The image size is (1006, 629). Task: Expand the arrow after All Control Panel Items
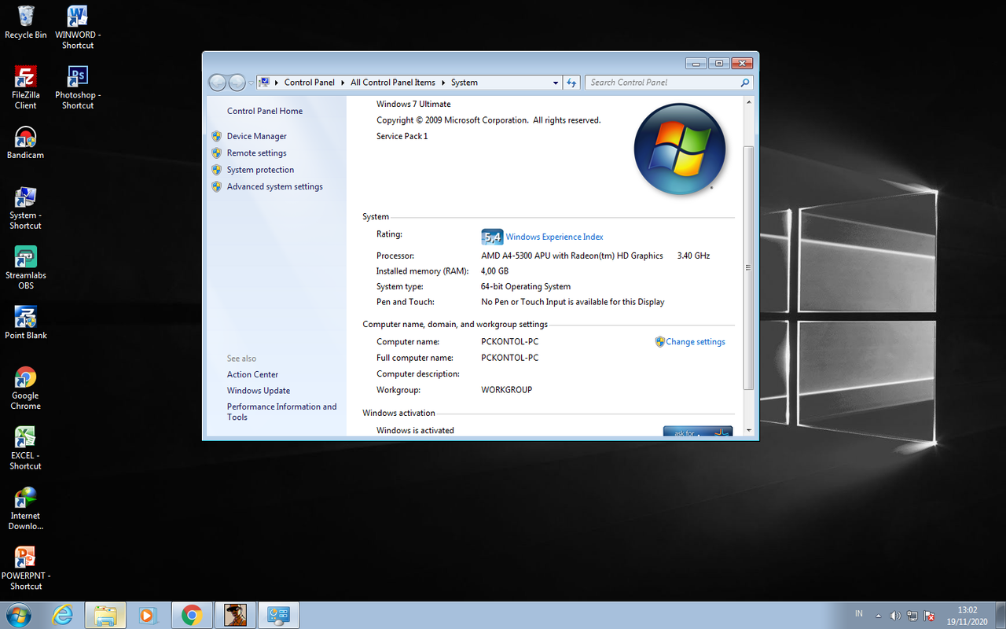pyautogui.click(x=443, y=83)
